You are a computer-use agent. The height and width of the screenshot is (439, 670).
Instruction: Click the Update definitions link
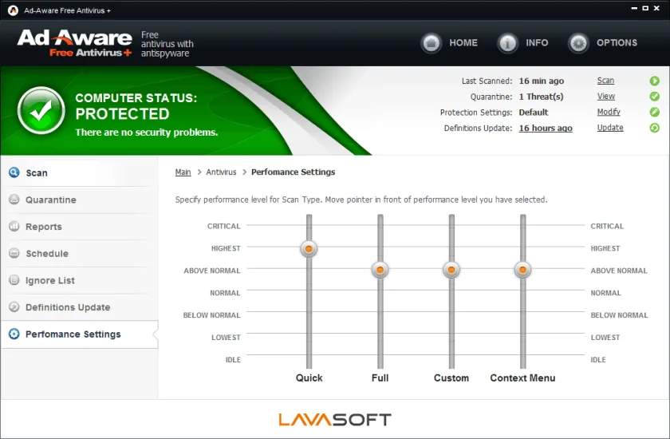[610, 128]
